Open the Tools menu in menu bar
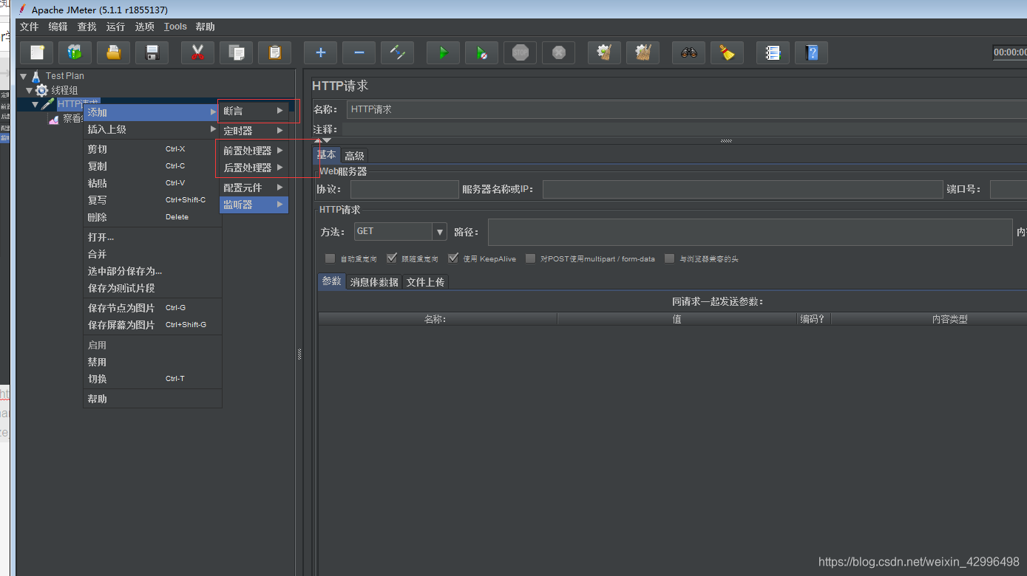This screenshot has width=1027, height=576. coord(175,27)
